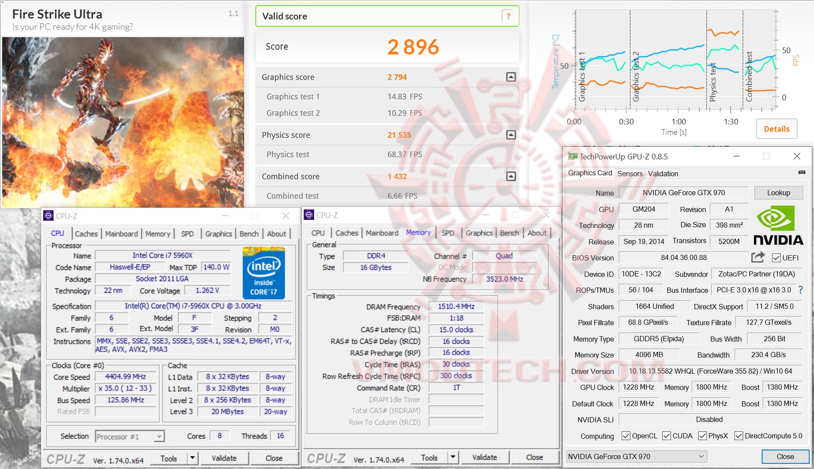
Task: Click Tools button in right CPU-Z window
Action: [x=429, y=457]
